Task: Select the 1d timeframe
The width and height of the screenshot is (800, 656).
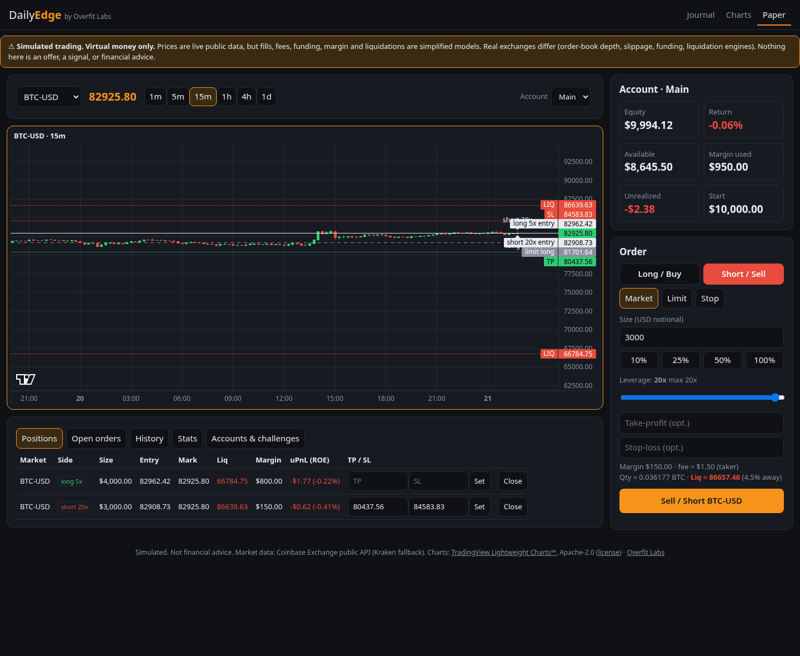Action: tap(267, 97)
